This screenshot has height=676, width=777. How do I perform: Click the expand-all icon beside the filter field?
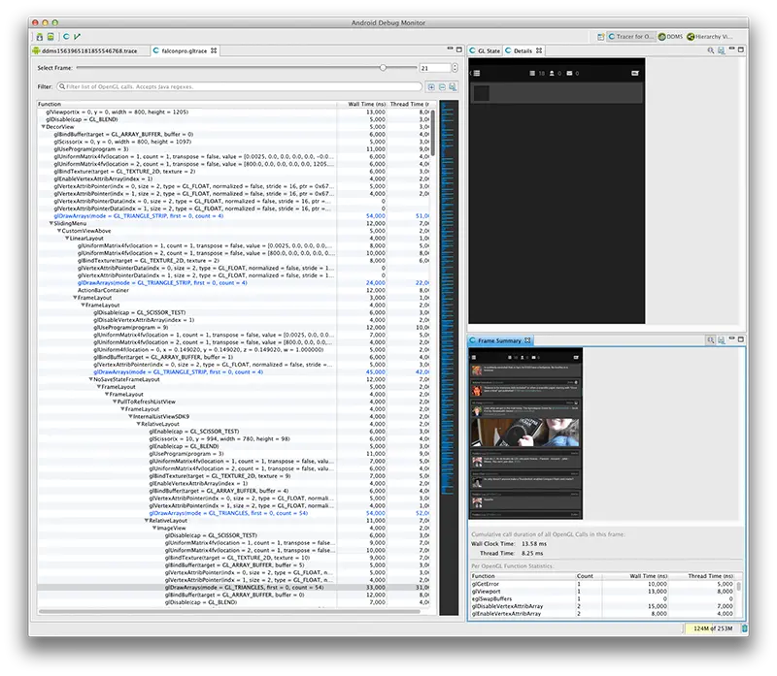[431, 87]
